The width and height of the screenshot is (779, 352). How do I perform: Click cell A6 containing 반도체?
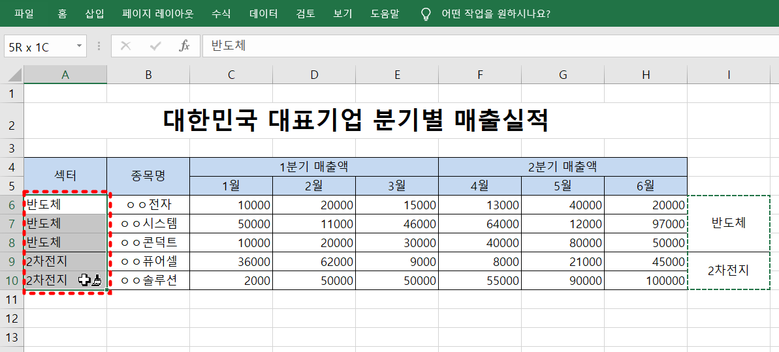click(x=65, y=205)
